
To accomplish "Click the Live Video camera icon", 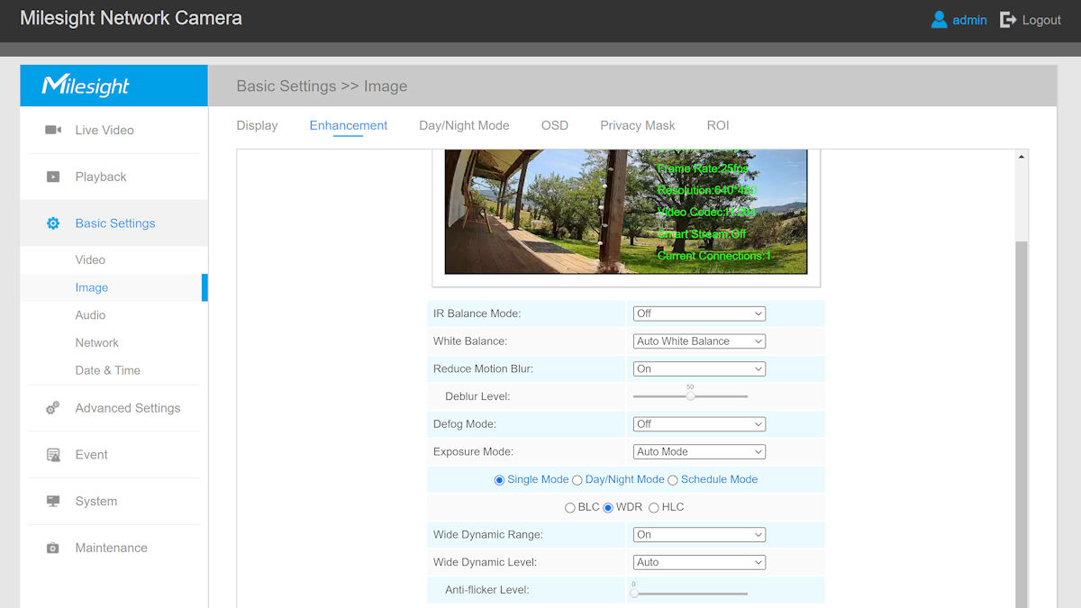I will 53,130.
